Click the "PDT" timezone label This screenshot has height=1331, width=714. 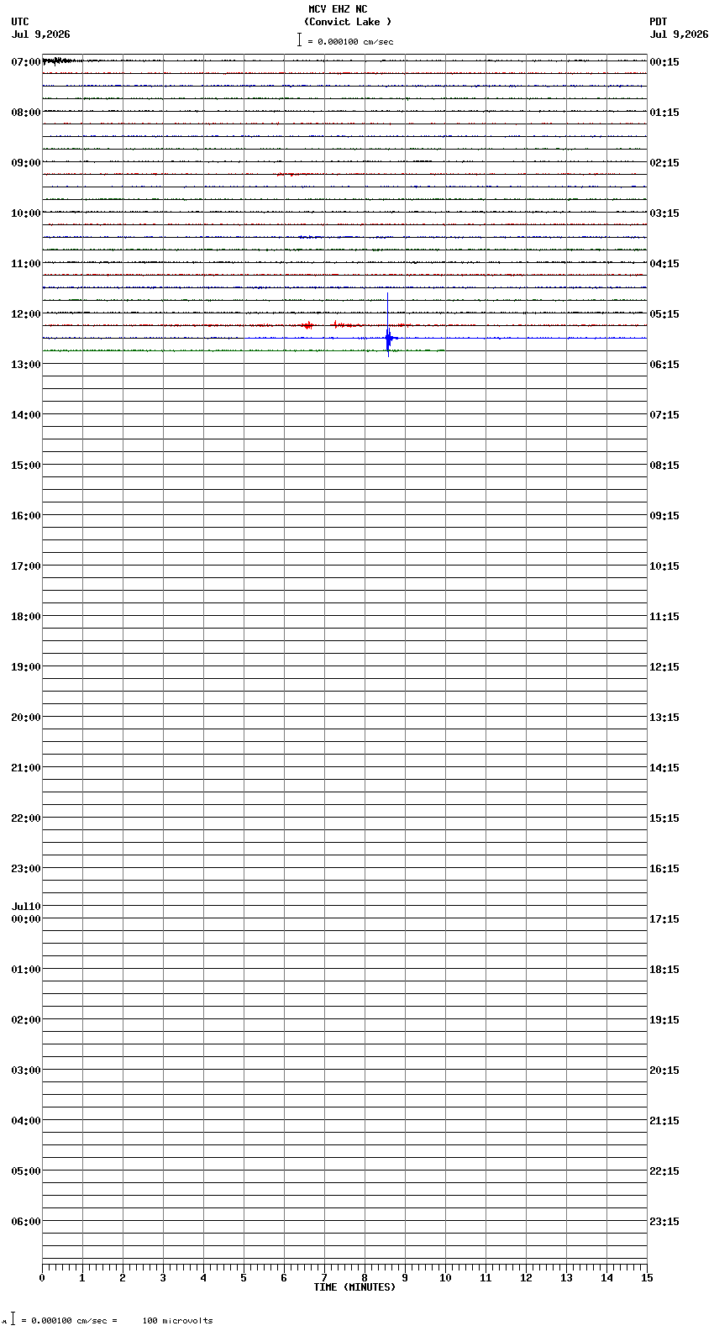658,22
